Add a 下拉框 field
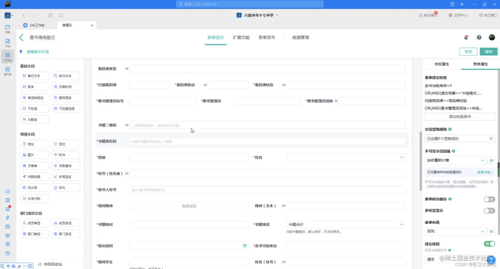 click(x=34, y=108)
